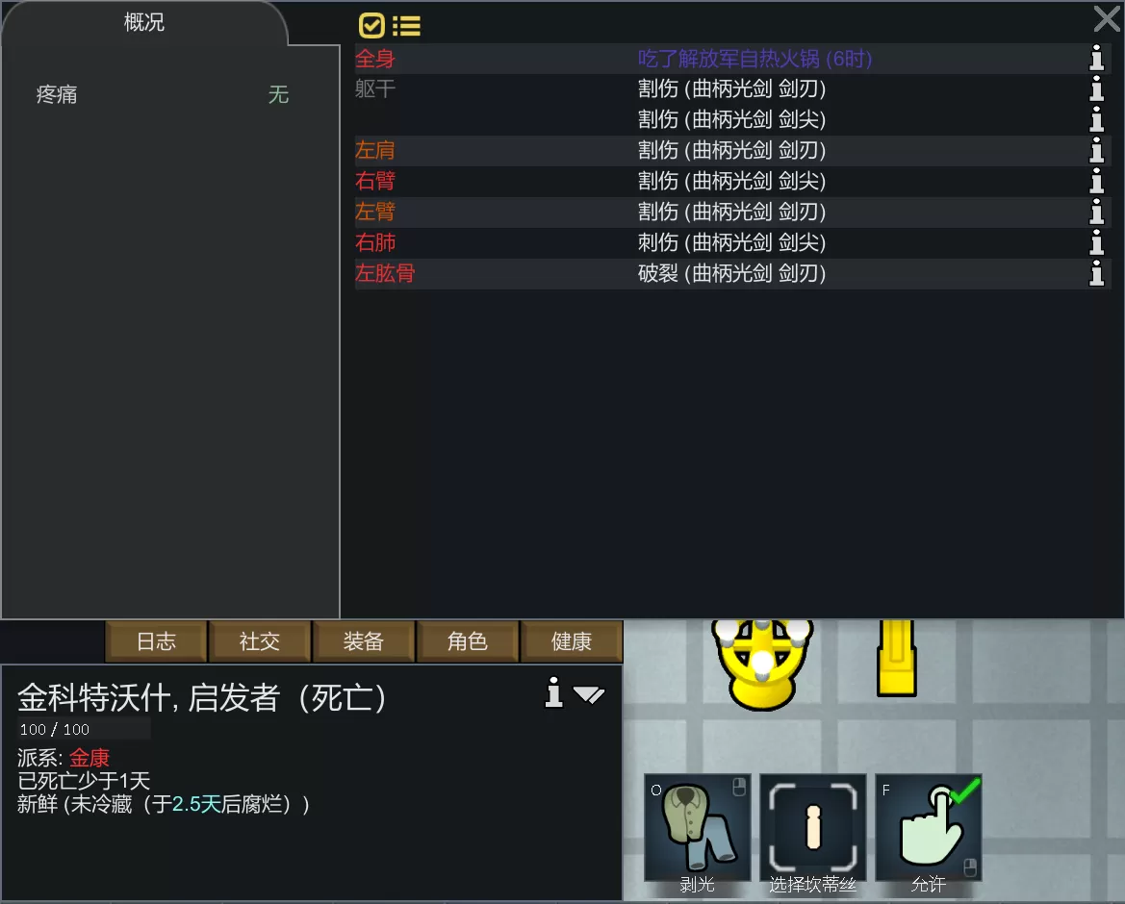This screenshot has height=904, width=1125.
Task: Open info icon for 左肱骨 破裂 row
Action: tap(1096, 273)
